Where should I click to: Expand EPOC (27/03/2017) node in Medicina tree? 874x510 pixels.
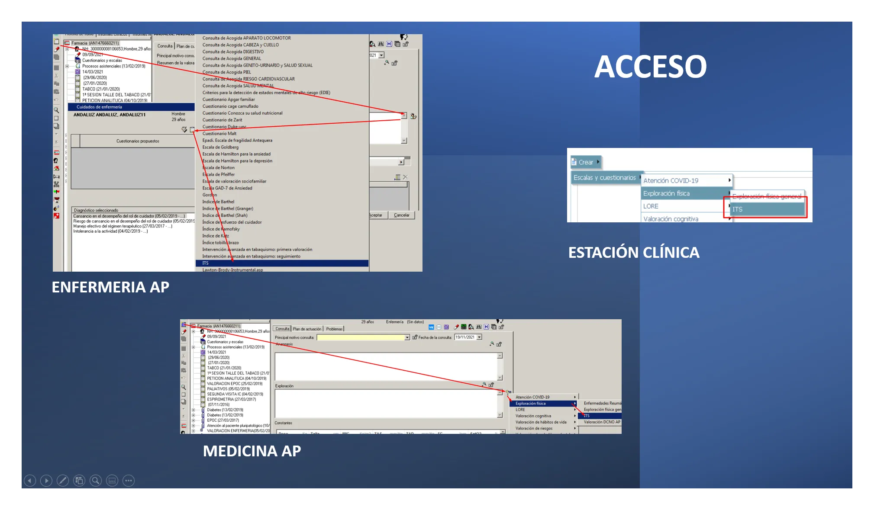point(193,420)
